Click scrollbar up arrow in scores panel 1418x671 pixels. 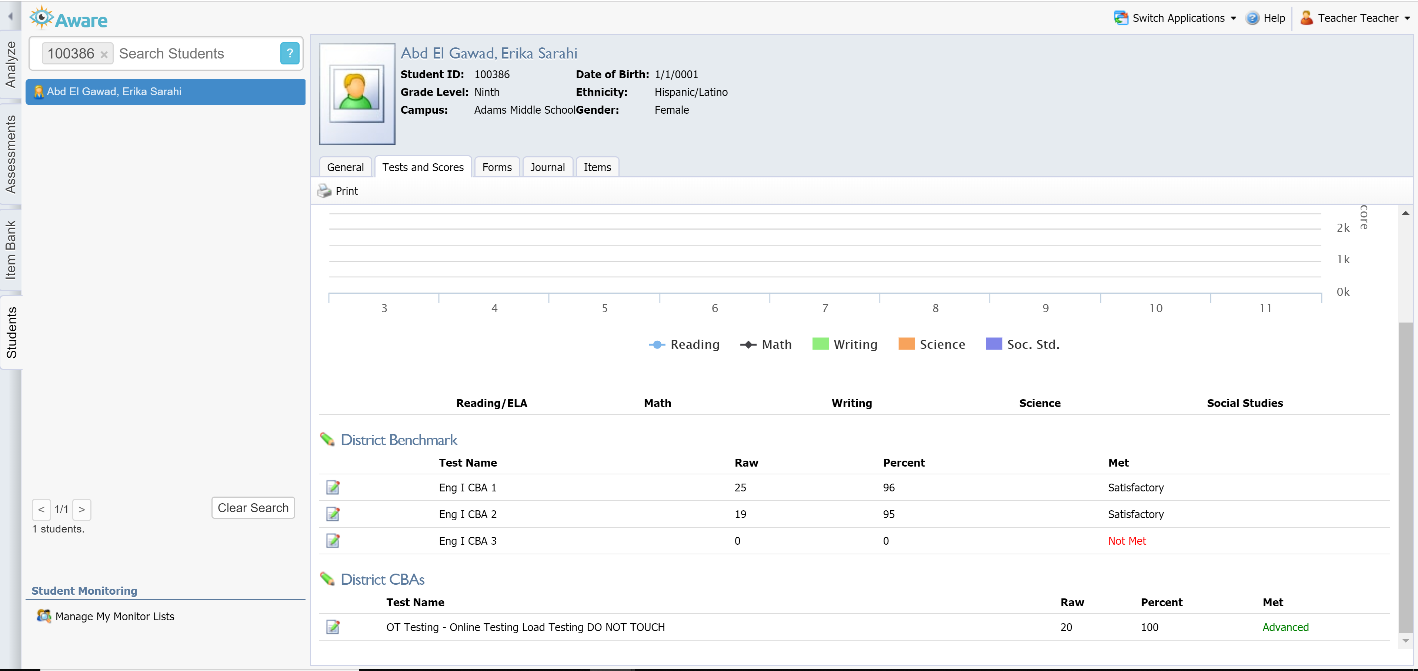click(x=1405, y=213)
